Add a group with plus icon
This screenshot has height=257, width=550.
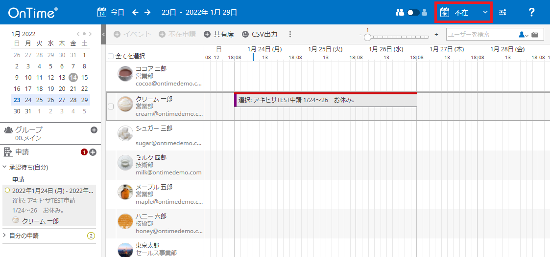tap(94, 130)
